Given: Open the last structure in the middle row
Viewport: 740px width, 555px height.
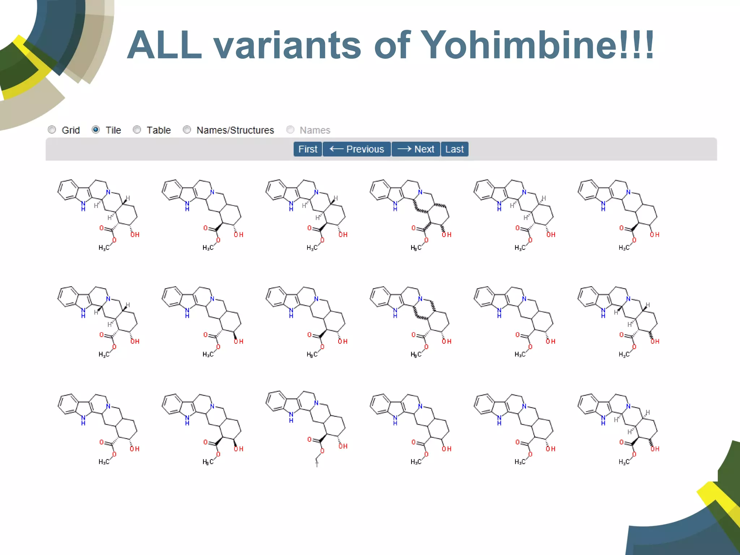Looking at the screenshot, I should click(x=619, y=322).
